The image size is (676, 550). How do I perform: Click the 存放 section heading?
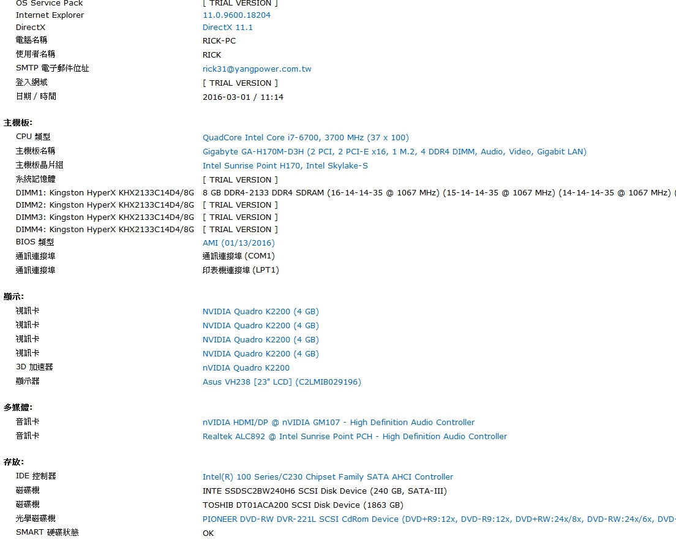coord(13,462)
